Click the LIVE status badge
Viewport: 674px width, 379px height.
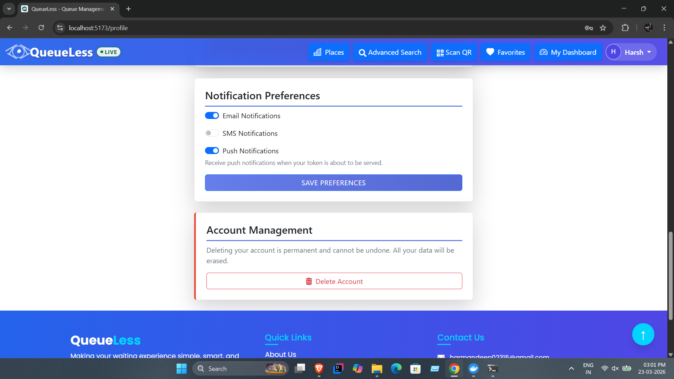tap(109, 52)
